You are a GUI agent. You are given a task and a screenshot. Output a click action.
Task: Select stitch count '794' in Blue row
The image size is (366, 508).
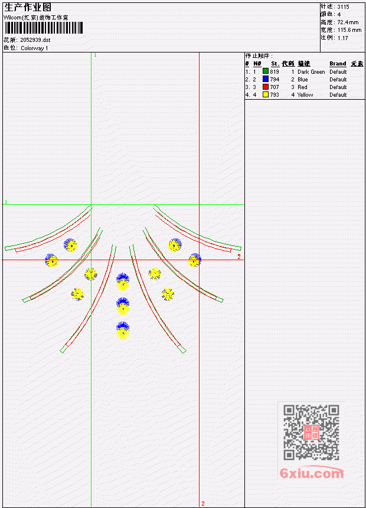click(x=274, y=80)
